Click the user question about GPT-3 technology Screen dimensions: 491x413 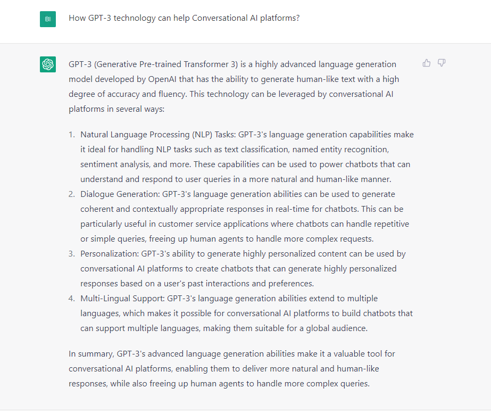pos(184,18)
